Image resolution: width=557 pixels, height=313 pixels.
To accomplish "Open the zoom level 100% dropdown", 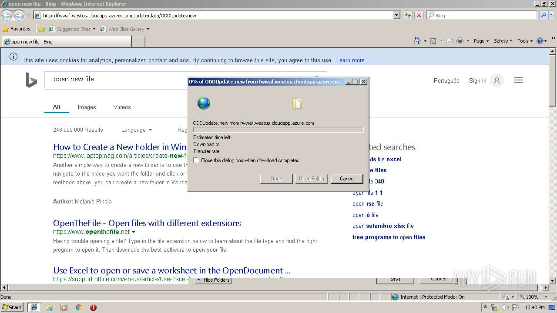I will coord(546,297).
